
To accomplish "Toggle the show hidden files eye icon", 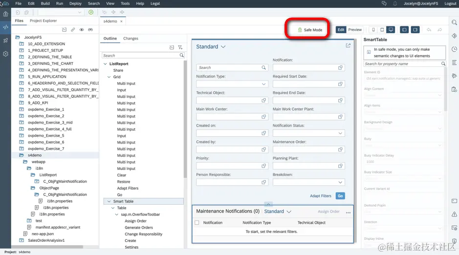I will coord(82,29).
